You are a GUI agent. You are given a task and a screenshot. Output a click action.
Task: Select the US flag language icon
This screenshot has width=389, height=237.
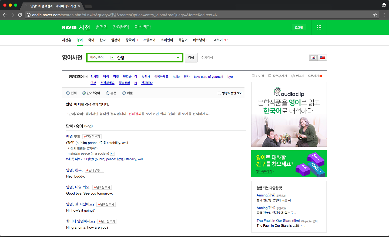pyautogui.click(x=322, y=58)
